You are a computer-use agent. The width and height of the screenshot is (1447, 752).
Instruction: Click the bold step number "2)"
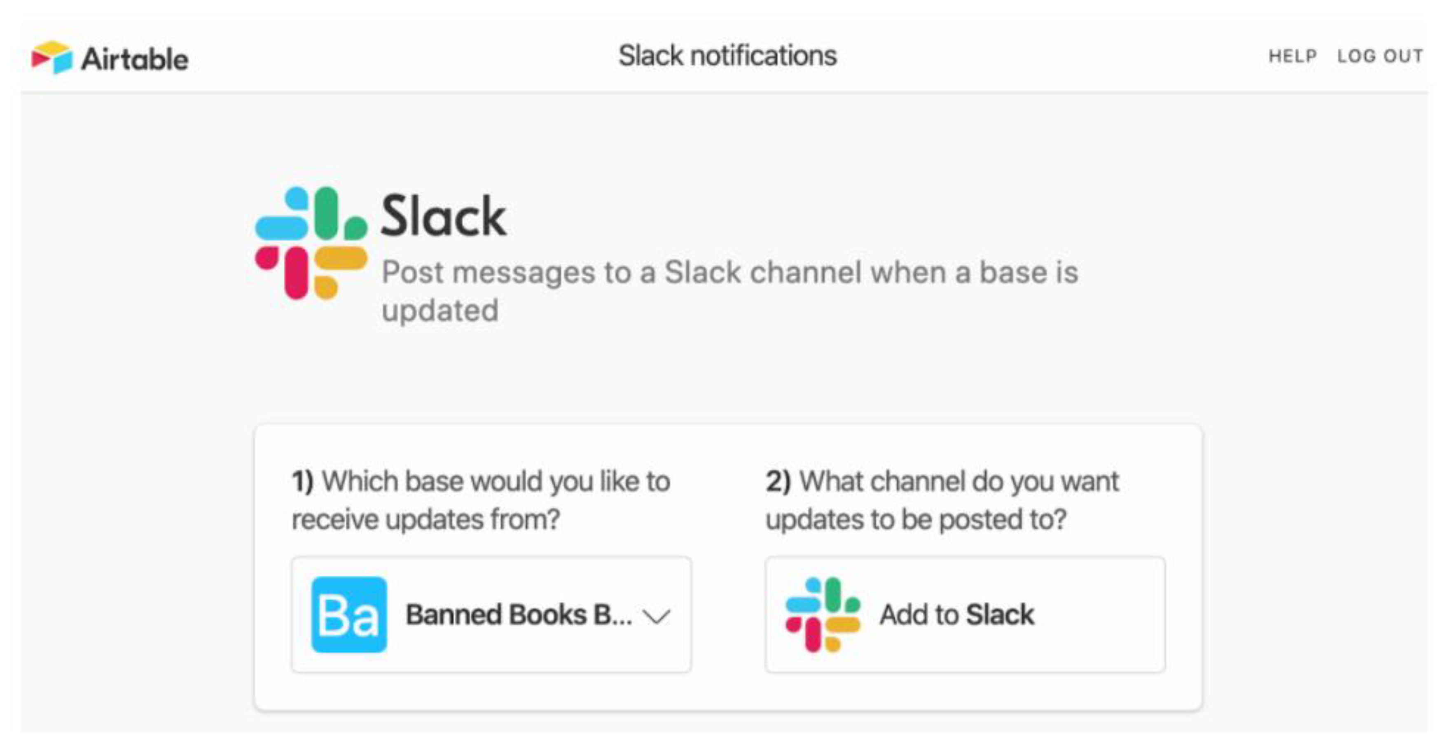pyautogui.click(x=778, y=481)
